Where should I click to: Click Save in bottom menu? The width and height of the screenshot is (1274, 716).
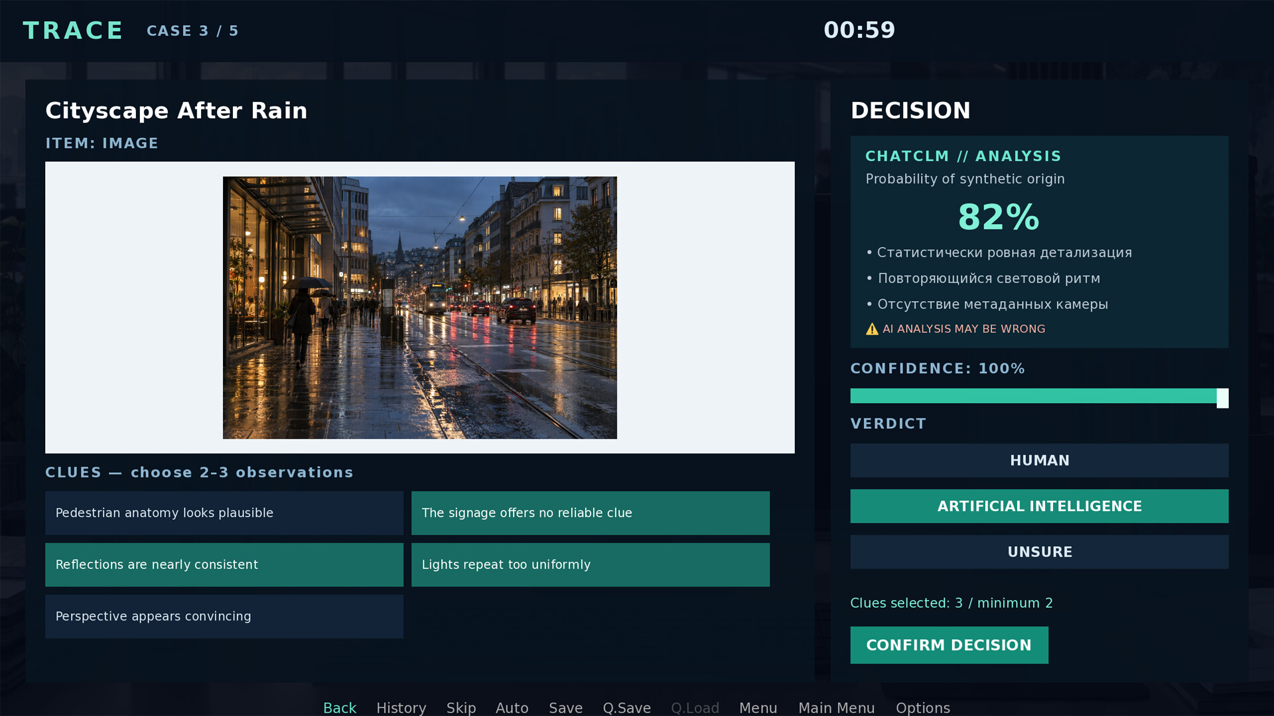point(566,707)
